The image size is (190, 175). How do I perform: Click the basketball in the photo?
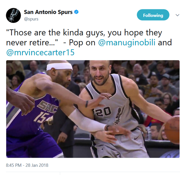(x=172, y=130)
